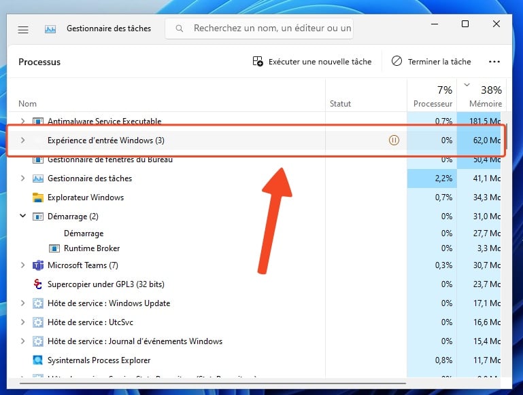Sort by the Processeur column header

(x=433, y=104)
